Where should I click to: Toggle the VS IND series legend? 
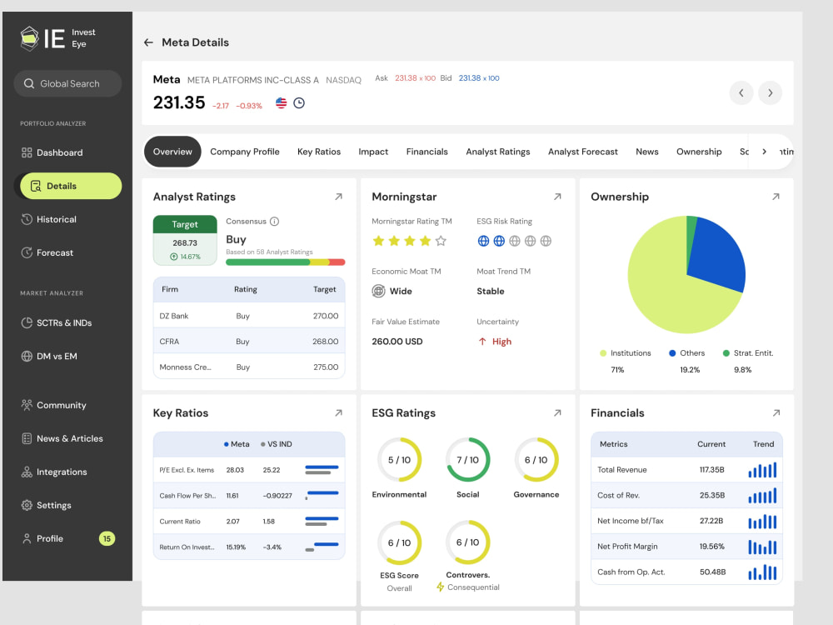pyautogui.click(x=277, y=444)
